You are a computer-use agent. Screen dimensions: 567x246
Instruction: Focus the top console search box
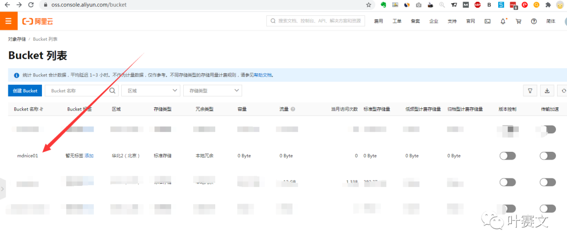point(316,21)
